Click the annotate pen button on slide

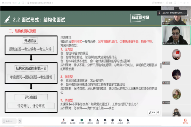[x=152, y=112]
